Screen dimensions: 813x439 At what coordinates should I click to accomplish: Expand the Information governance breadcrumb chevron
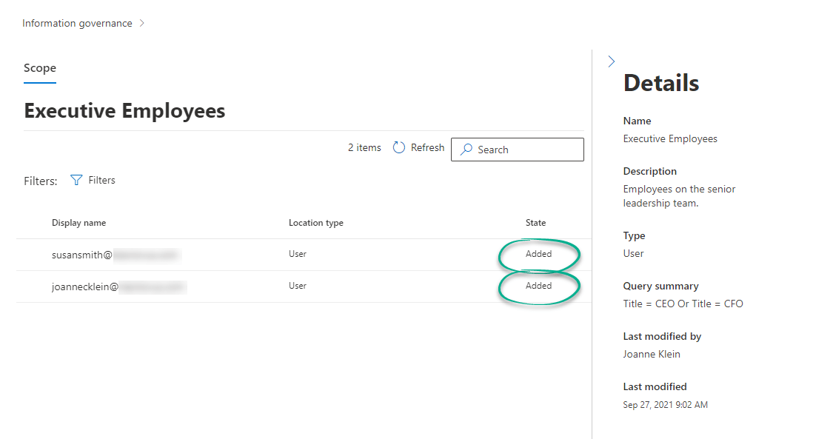click(x=141, y=23)
